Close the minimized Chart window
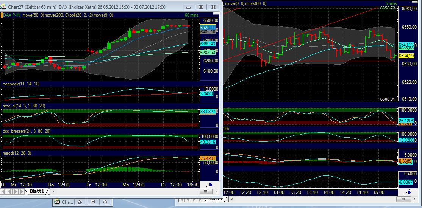 coord(105,202)
